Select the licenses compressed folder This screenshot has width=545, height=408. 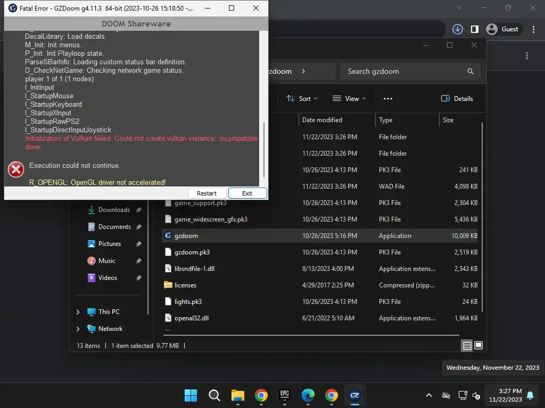tap(320, 285)
